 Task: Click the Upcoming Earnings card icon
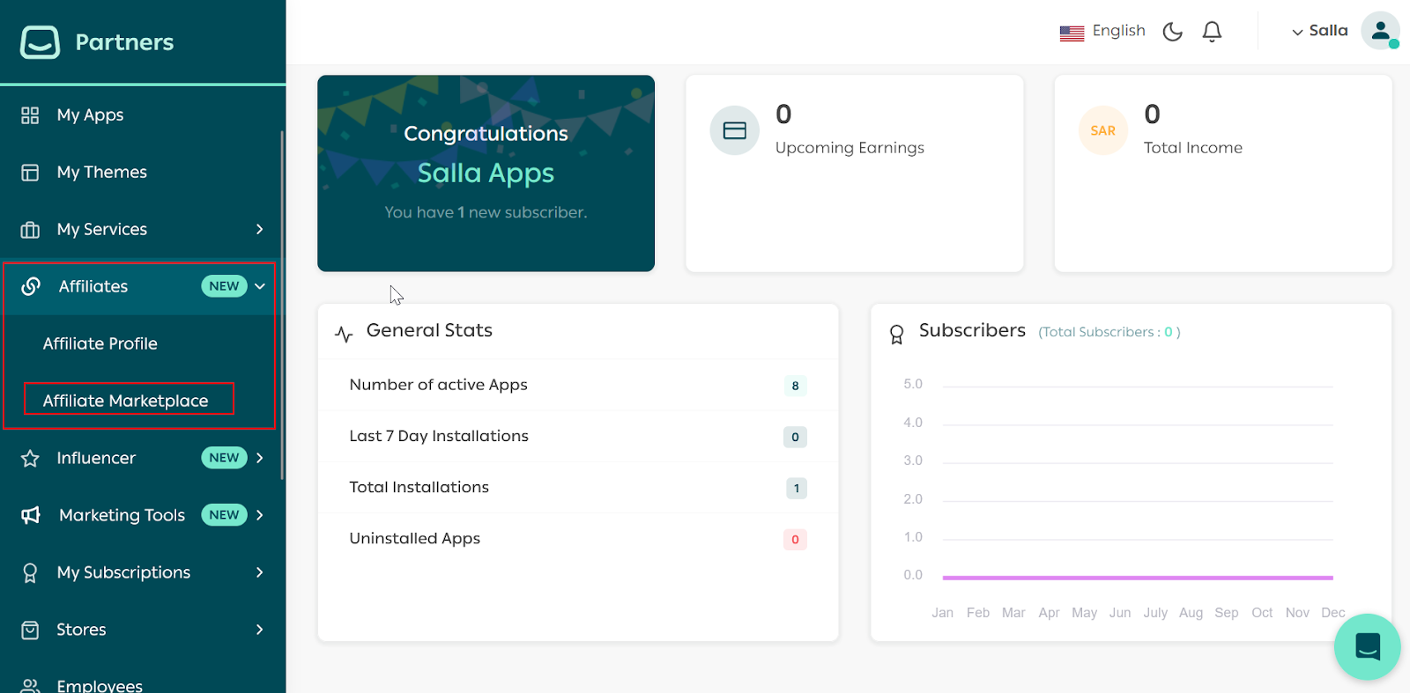(x=734, y=130)
